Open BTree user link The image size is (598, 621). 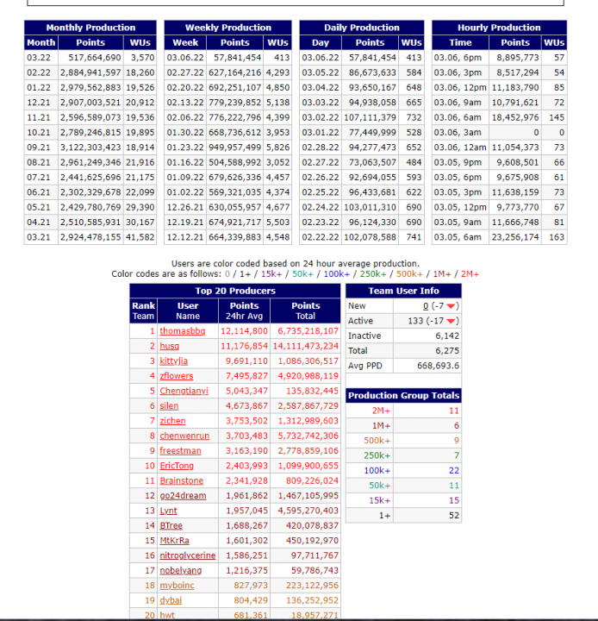click(x=171, y=526)
